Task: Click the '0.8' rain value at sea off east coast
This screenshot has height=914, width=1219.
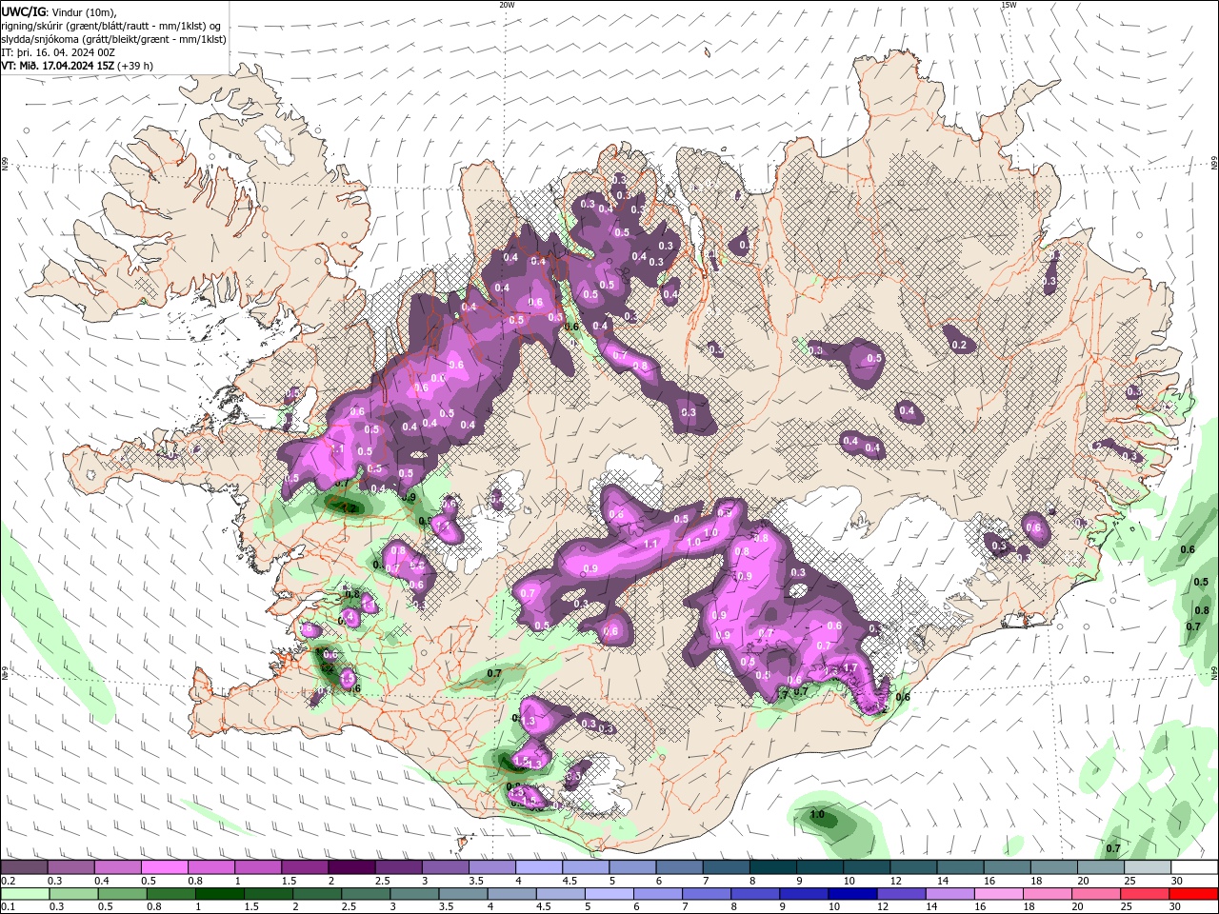Action: pos(1202,610)
